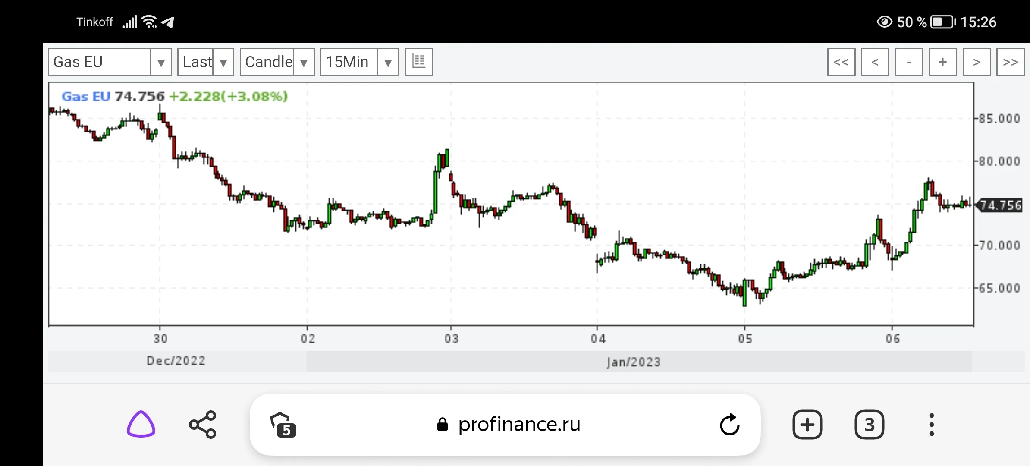Click the 02 date axis label

[308, 339]
